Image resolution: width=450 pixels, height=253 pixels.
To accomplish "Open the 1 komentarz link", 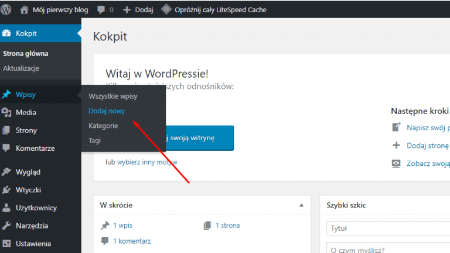I will click(x=132, y=241).
